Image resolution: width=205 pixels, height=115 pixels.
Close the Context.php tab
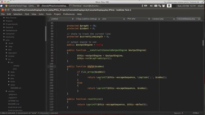point(174,19)
